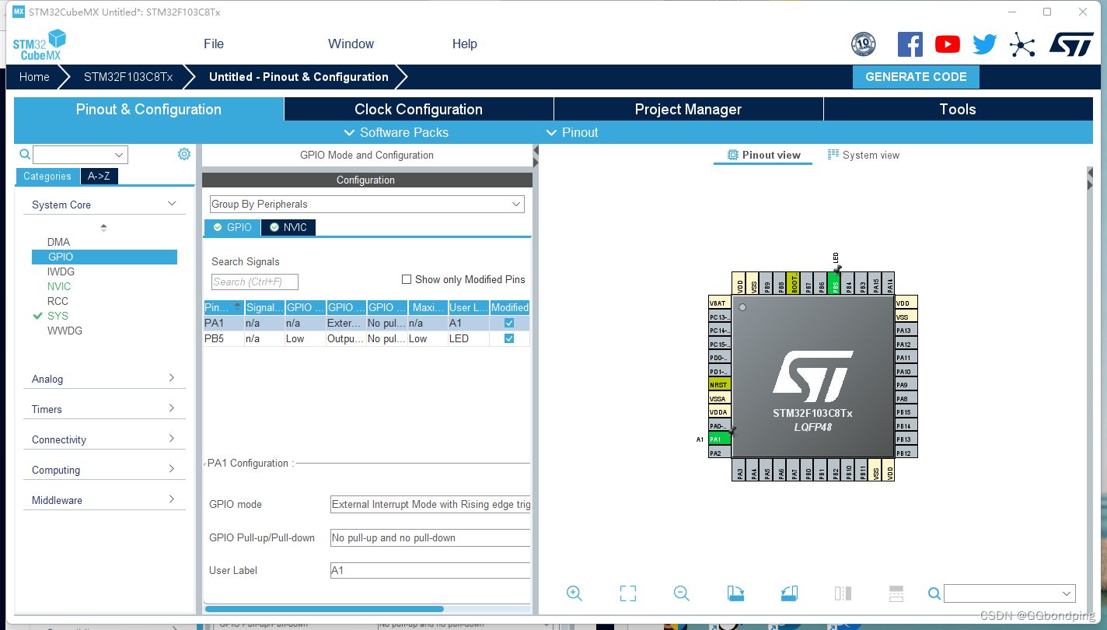Open the ST Facebook page icon
This screenshot has height=630, width=1107.
pos(910,44)
